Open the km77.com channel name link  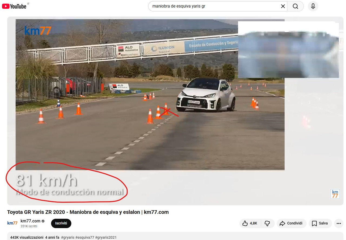pos(30,221)
